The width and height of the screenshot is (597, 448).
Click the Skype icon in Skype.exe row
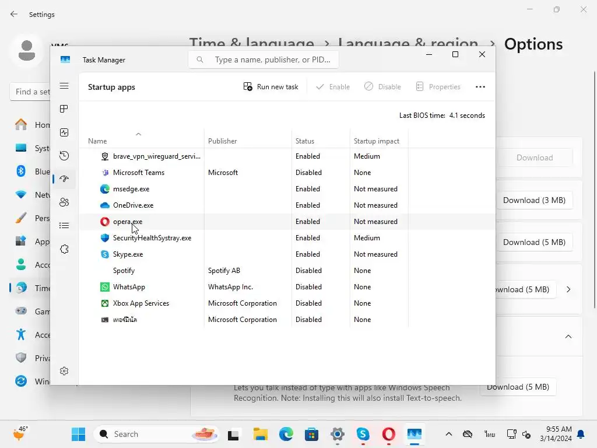tap(105, 254)
